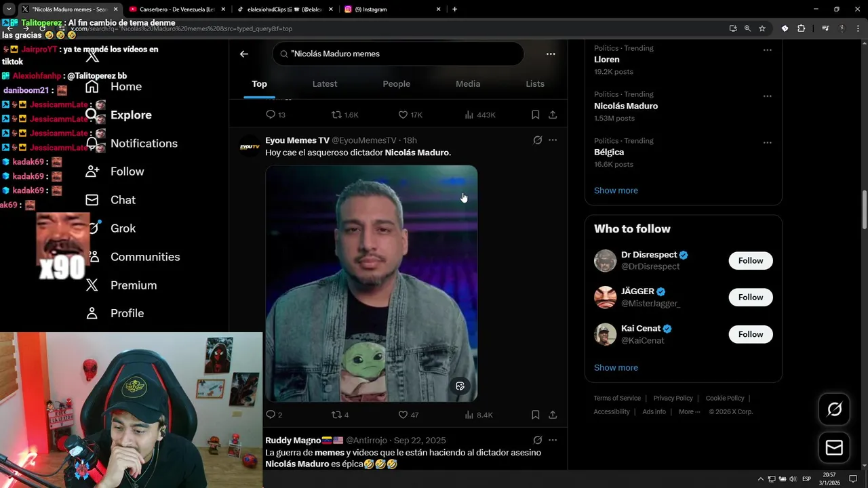Viewport: 868px width, 488px height.
Task: Open Follow in X sidebar
Action: 115,171
